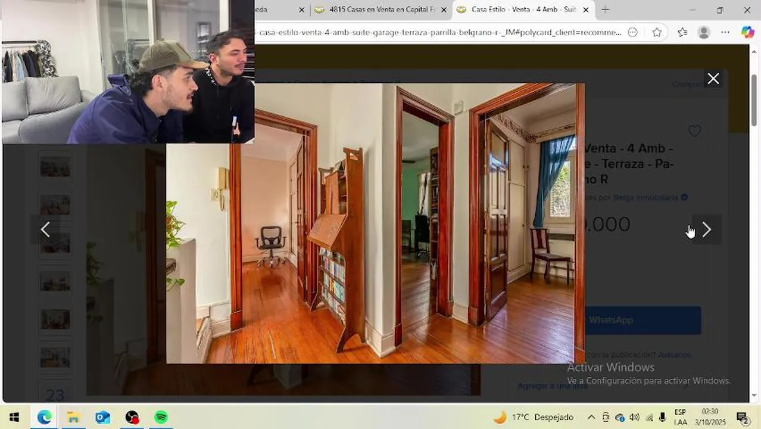Open the red-and-black round app on the taskbar
The width and height of the screenshot is (761, 429).
pyautogui.click(x=132, y=417)
